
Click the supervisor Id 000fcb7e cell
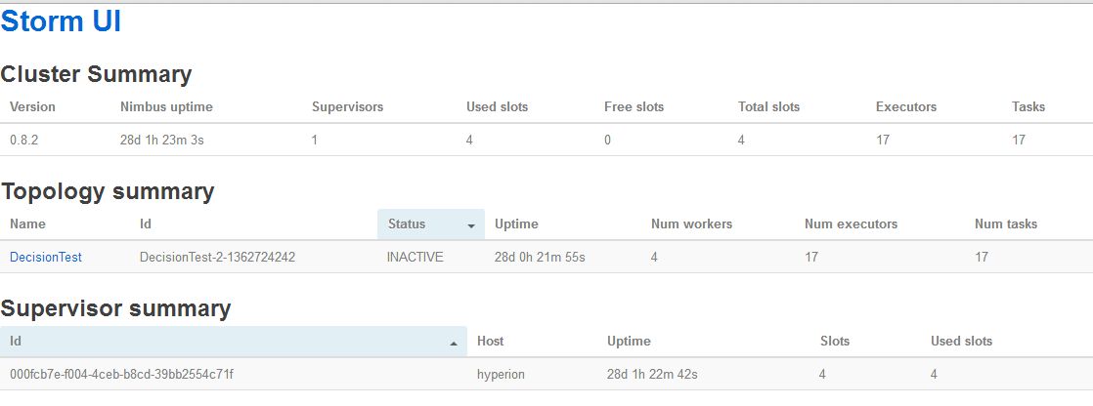(121, 375)
